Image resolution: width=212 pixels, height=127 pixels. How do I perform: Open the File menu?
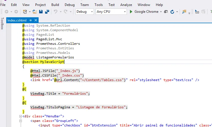pyautogui.click(x=3, y=5)
